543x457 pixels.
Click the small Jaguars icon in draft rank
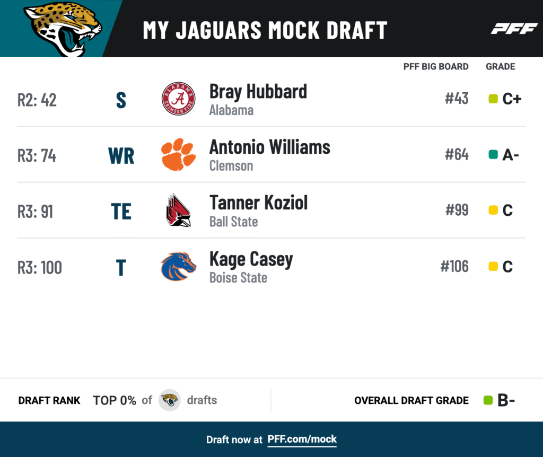(170, 400)
